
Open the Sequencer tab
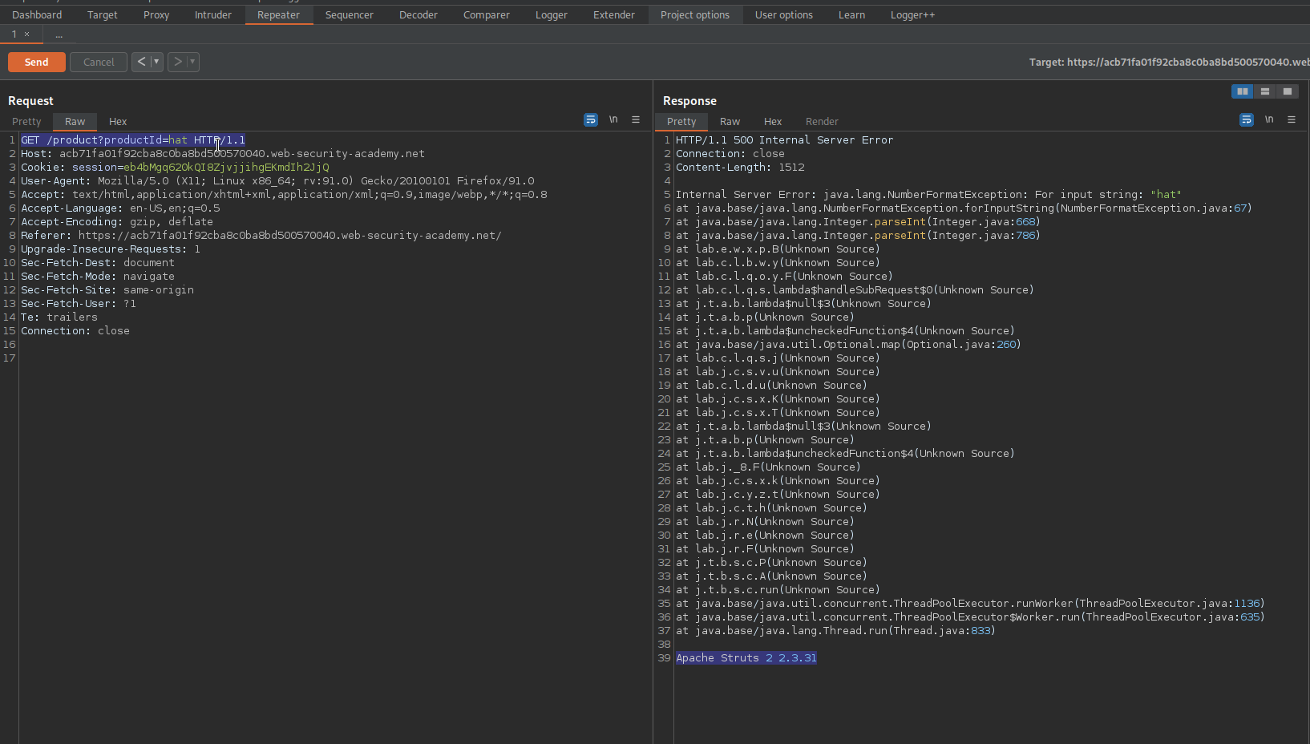pyautogui.click(x=350, y=14)
